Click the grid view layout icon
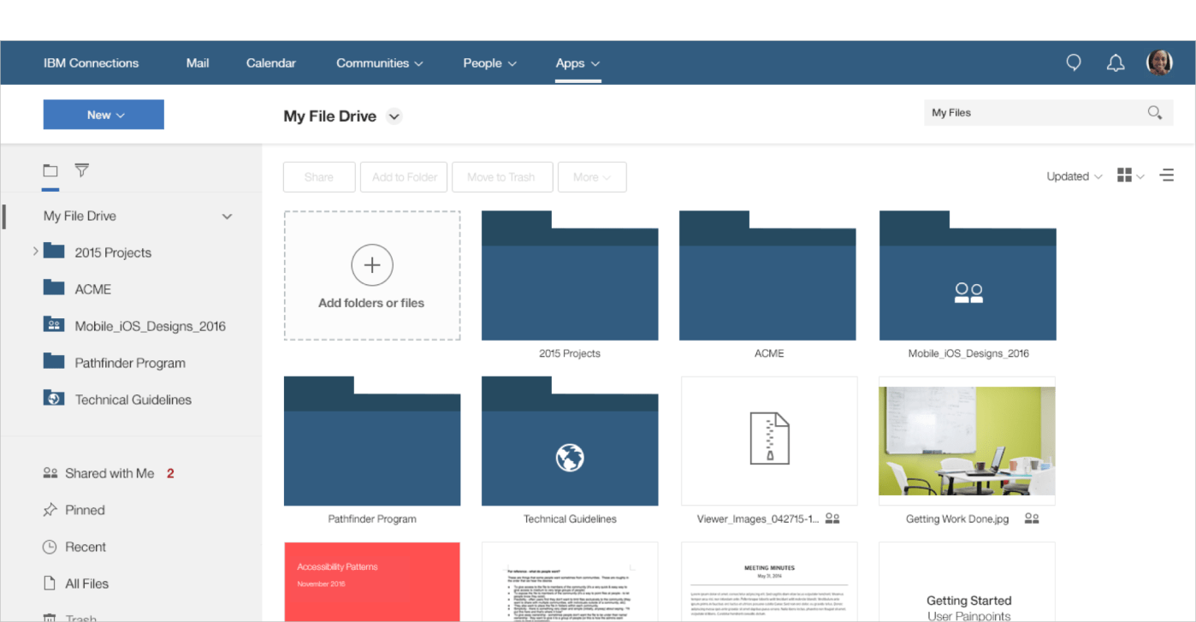This screenshot has height=622, width=1196. tap(1125, 175)
